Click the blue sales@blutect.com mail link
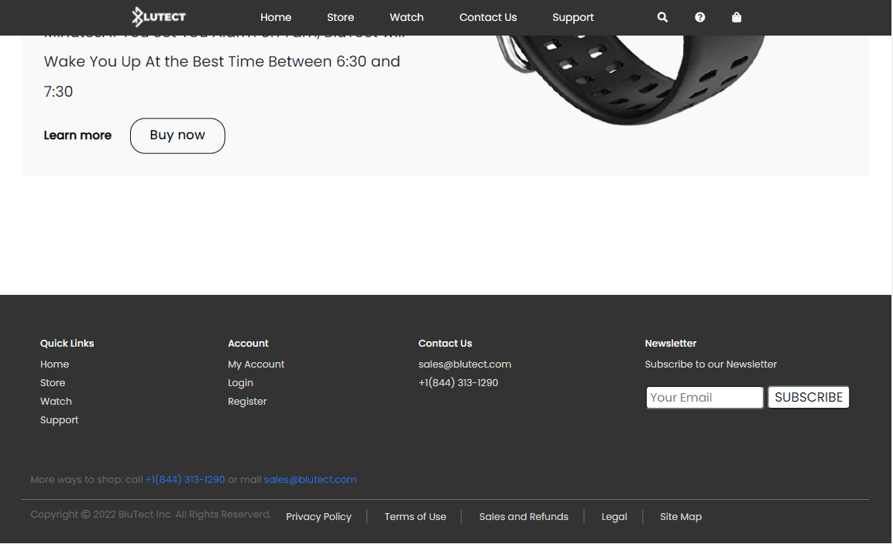 (x=310, y=480)
